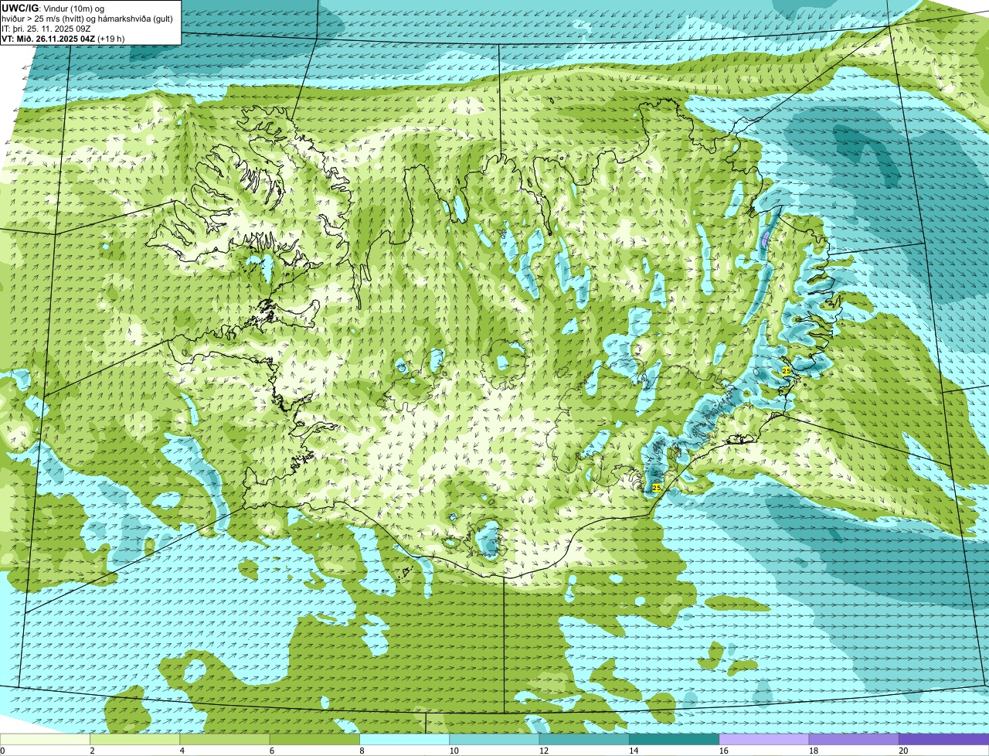Choose the 10–12 m/s turquoise swatch
Viewport: 989px width, 756px height.
pos(494,739)
